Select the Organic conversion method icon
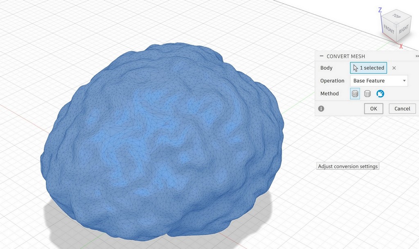 (380, 94)
